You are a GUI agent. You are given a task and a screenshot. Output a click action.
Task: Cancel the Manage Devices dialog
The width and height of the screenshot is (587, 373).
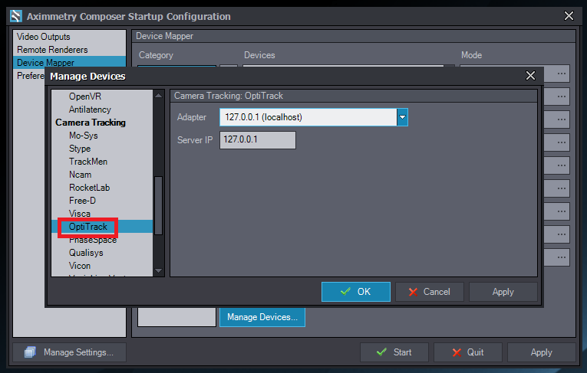click(x=430, y=292)
